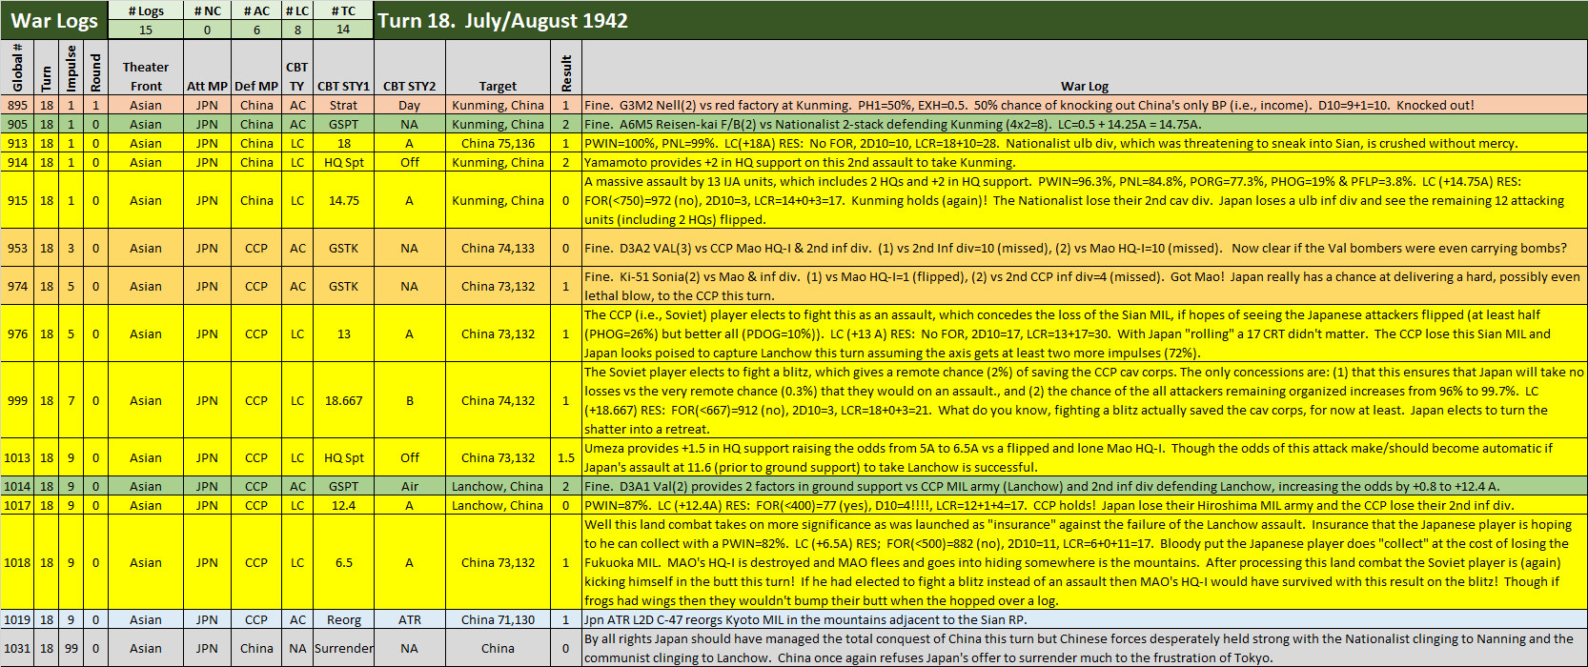
Task: Click the # TC value cell showing 14
Action: [x=343, y=30]
